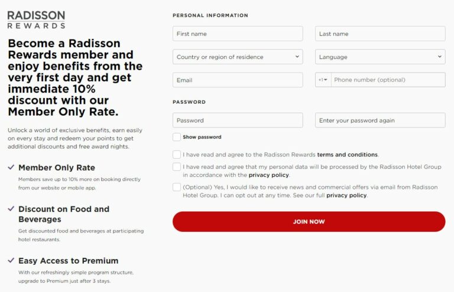This screenshot has width=454, height=292.
Task: Click the Radisson Rewards logo
Action: coord(36,19)
